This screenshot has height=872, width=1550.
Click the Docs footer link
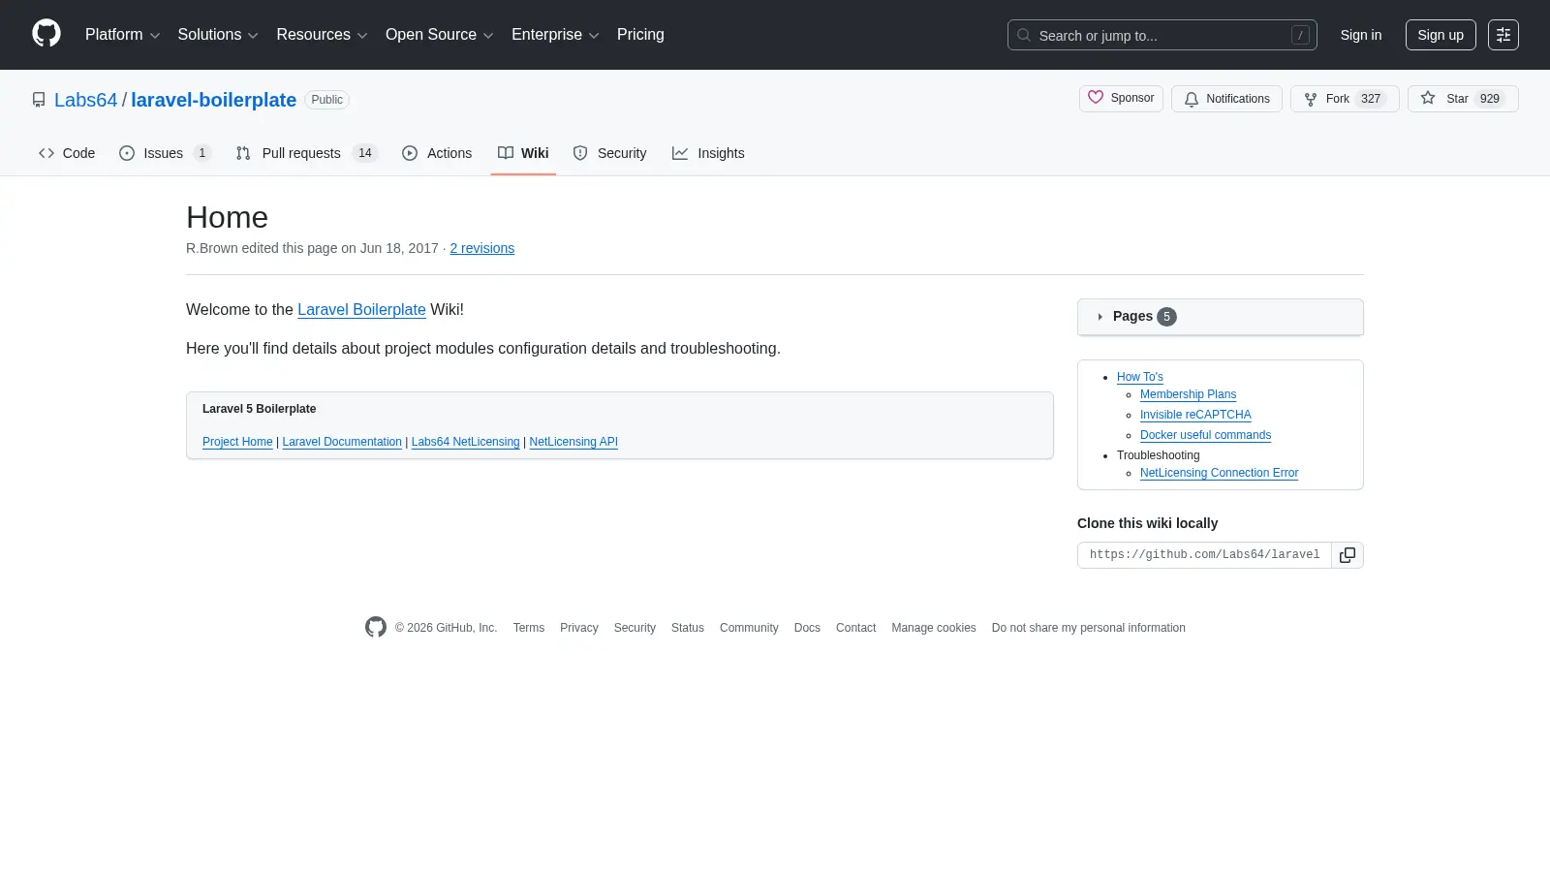pyautogui.click(x=807, y=628)
